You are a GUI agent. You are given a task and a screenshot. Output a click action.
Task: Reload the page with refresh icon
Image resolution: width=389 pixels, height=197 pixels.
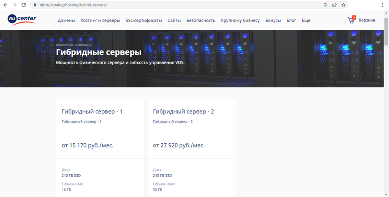[24, 5]
